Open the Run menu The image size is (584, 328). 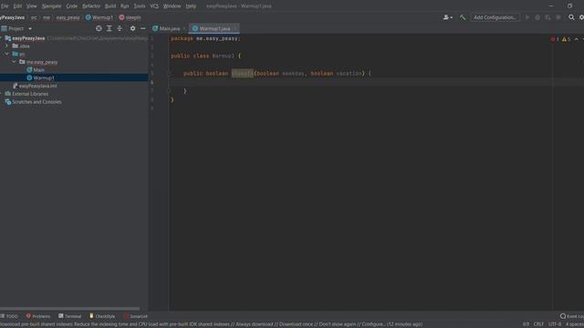pyautogui.click(x=124, y=6)
